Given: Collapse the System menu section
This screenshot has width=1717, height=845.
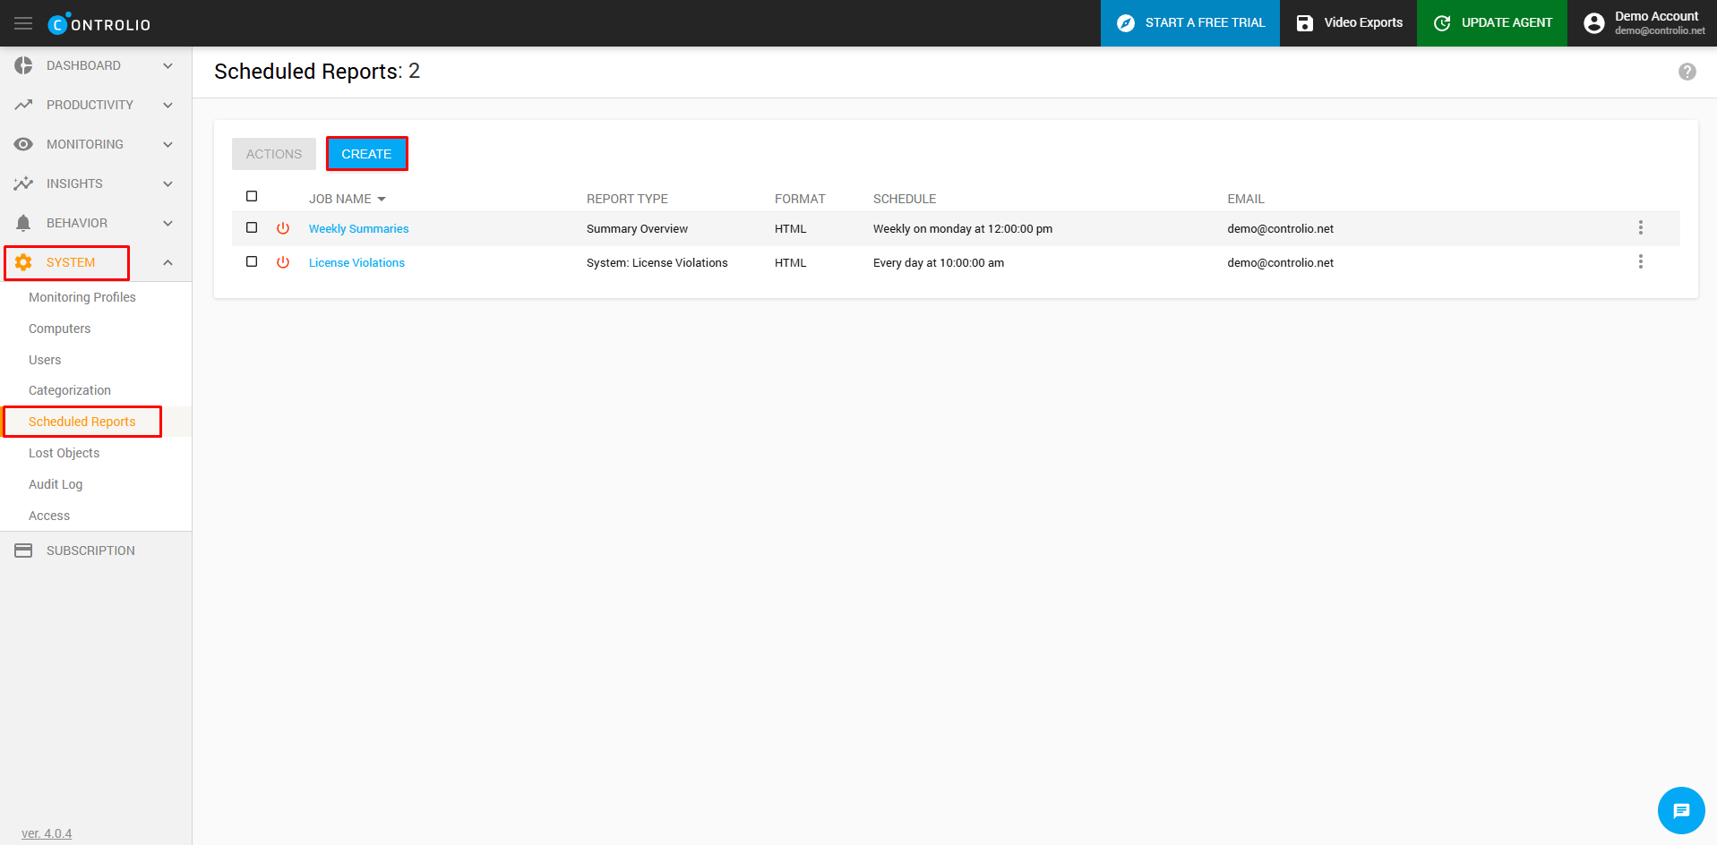Looking at the screenshot, I should point(167,262).
